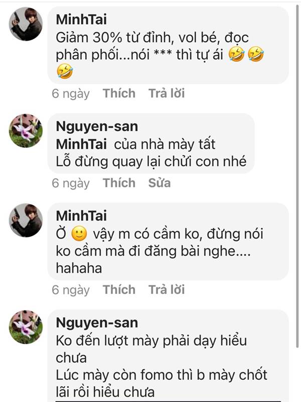The height and width of the screenshot is (402, 301).
Task: Open MinhTai's avatar on the first comment
Action: 26,24
